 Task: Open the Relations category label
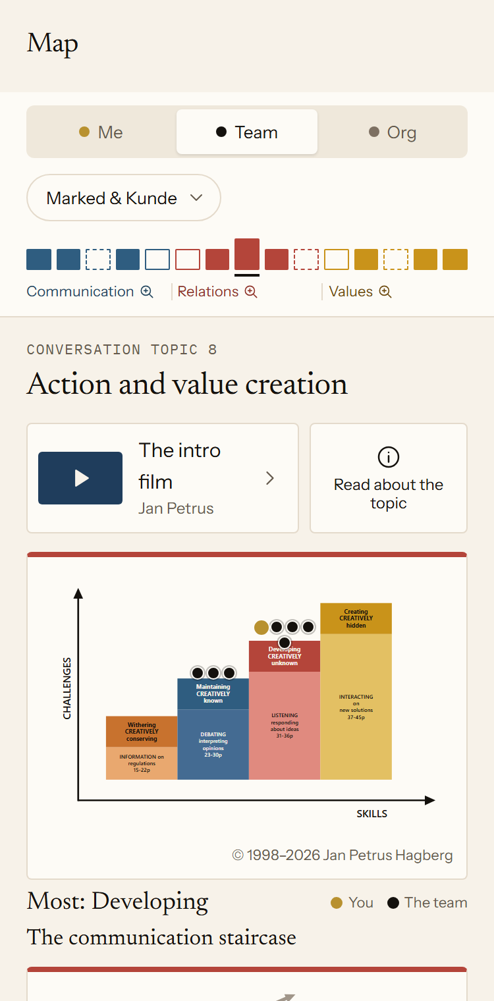[x=208, y=292]
